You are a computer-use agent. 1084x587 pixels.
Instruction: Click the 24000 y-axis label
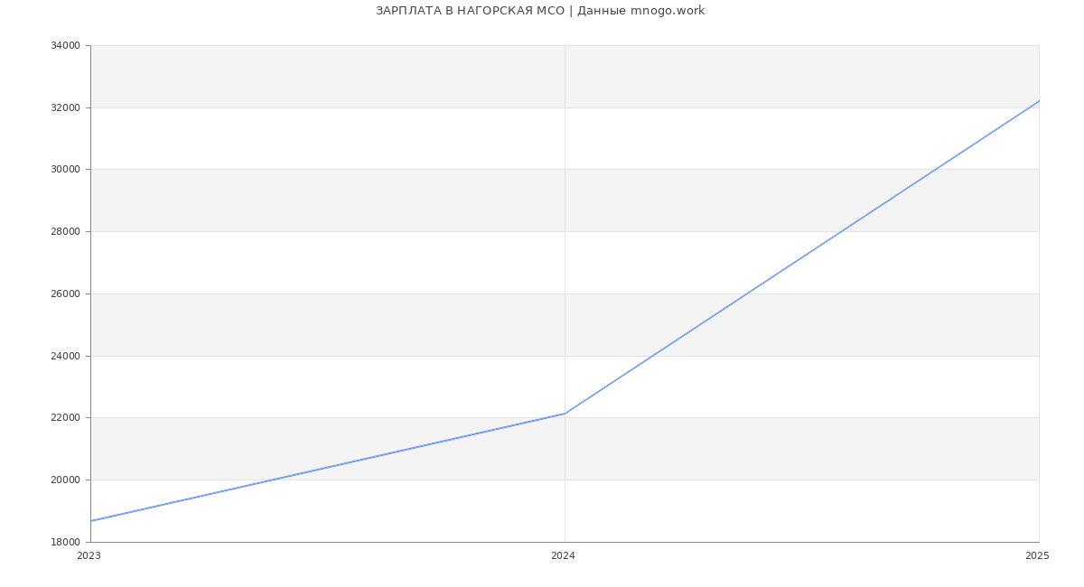[x=65, y=356]
